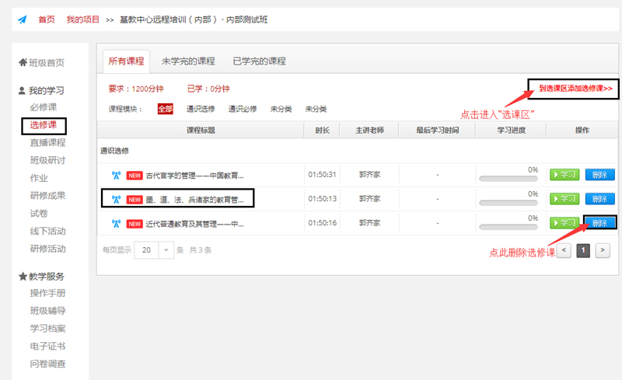622x380 pixels.
Task: Click 到选课区添加选修课>> link
Action: [x=575, y=89]
